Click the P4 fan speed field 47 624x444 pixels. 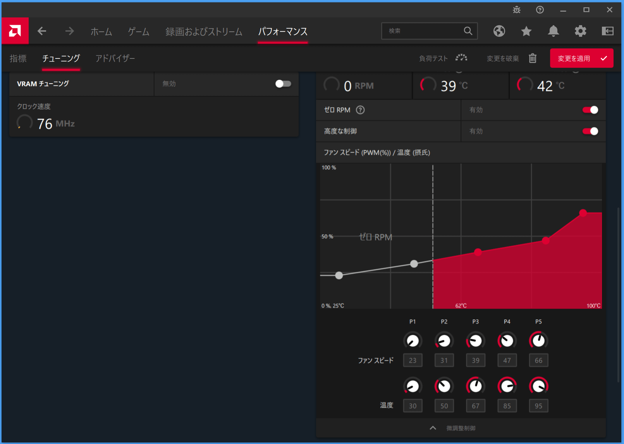click(x=507, y=360)
